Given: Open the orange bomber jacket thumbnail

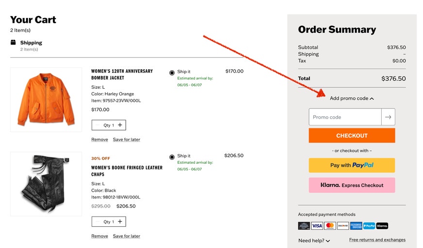Looking at the screenshot, I should pos(46,100).
